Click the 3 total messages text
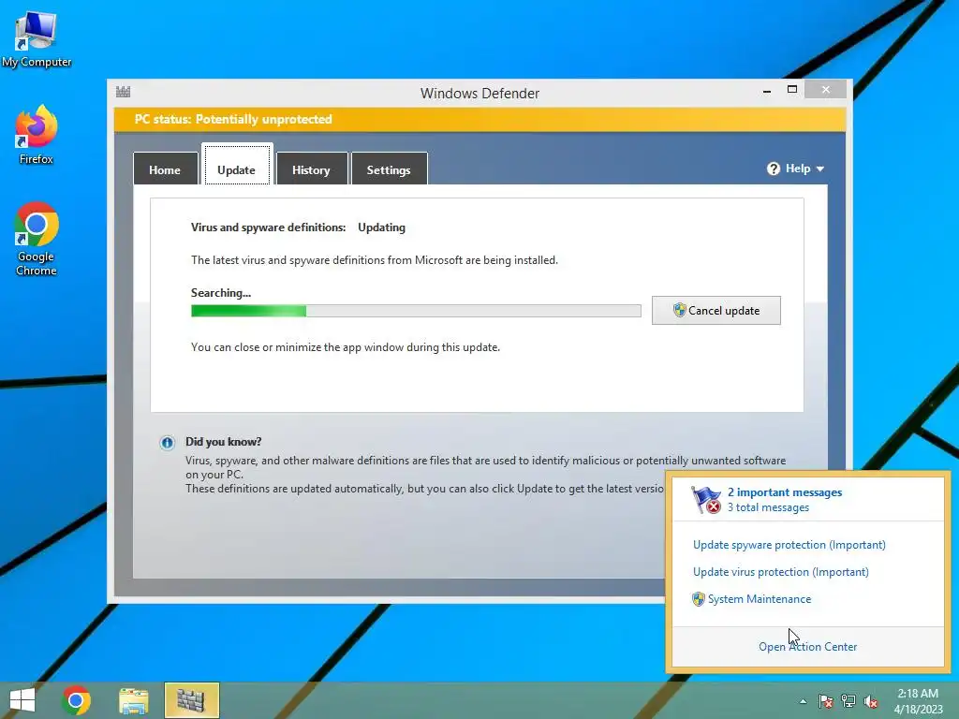Image resolution: width=959 pixels, height=719 pixels. [x=768, y=507]
